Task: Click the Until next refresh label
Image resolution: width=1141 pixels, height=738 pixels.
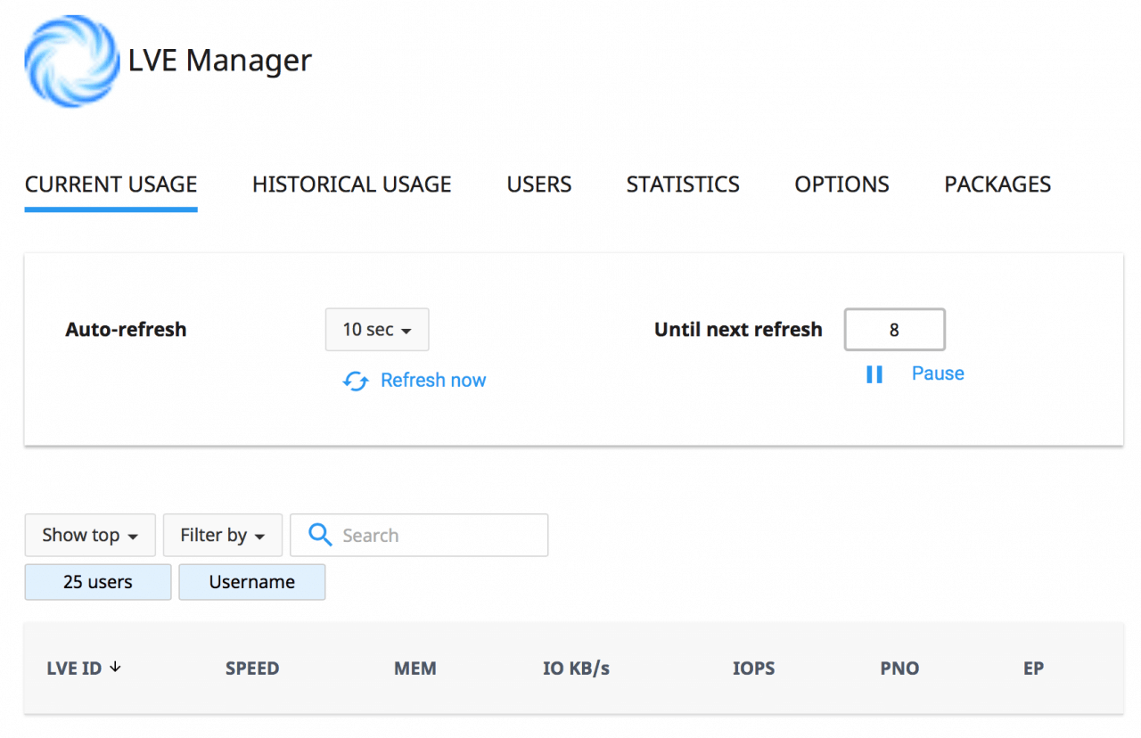Action: click(738, 330)
